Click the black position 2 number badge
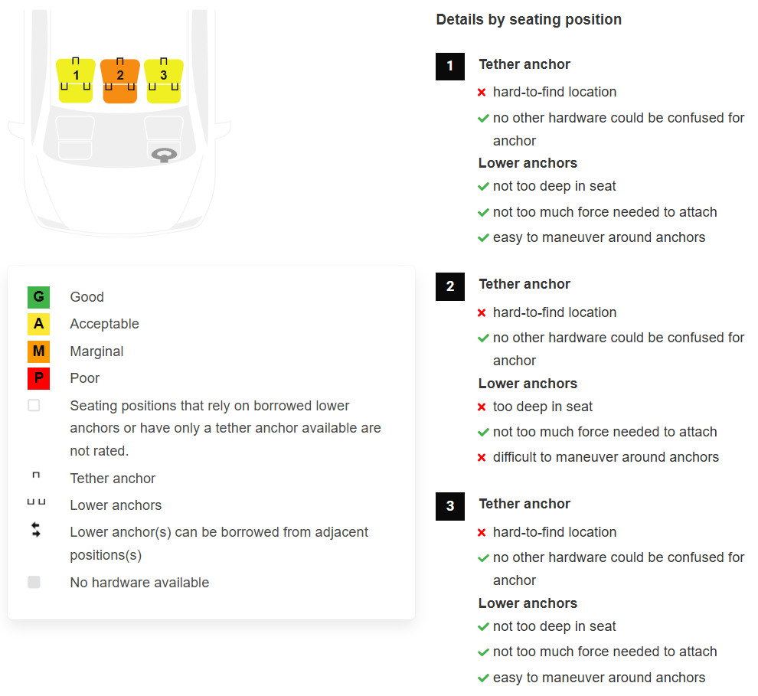The image size is (758, 696). click(x=450, y=286)
